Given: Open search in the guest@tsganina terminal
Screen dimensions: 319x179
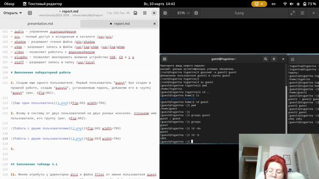Looking at the screenshot, I should [266, 59].
